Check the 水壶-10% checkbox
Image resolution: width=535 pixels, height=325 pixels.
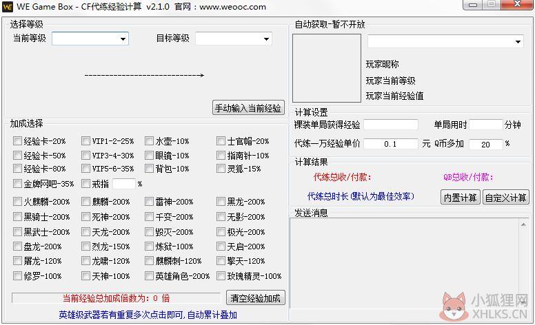pyautogui.click(x=149, y=140)
